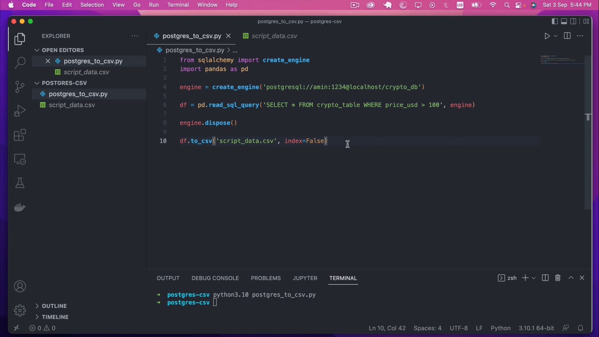Screen dimensions: 599x337
Task: Open the Docker extension view
Action: (x=19, y=207)
